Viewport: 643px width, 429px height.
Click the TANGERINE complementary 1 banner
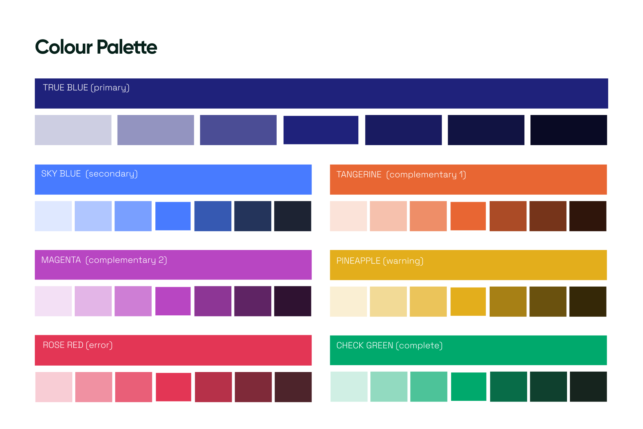click(468, 180)
